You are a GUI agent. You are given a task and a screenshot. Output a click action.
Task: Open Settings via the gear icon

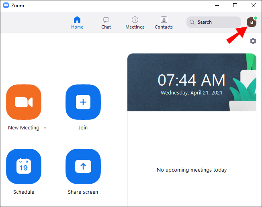coord(253,41)
